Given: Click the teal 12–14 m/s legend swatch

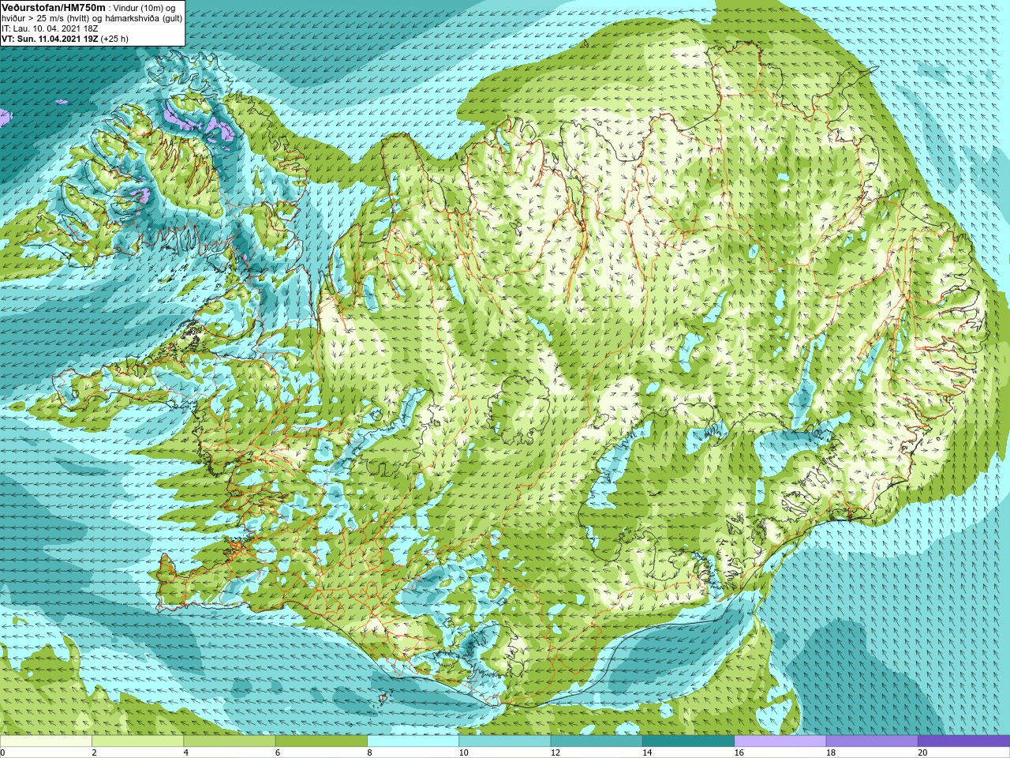Looking at the screenshot, I should [x=597, y=741].
